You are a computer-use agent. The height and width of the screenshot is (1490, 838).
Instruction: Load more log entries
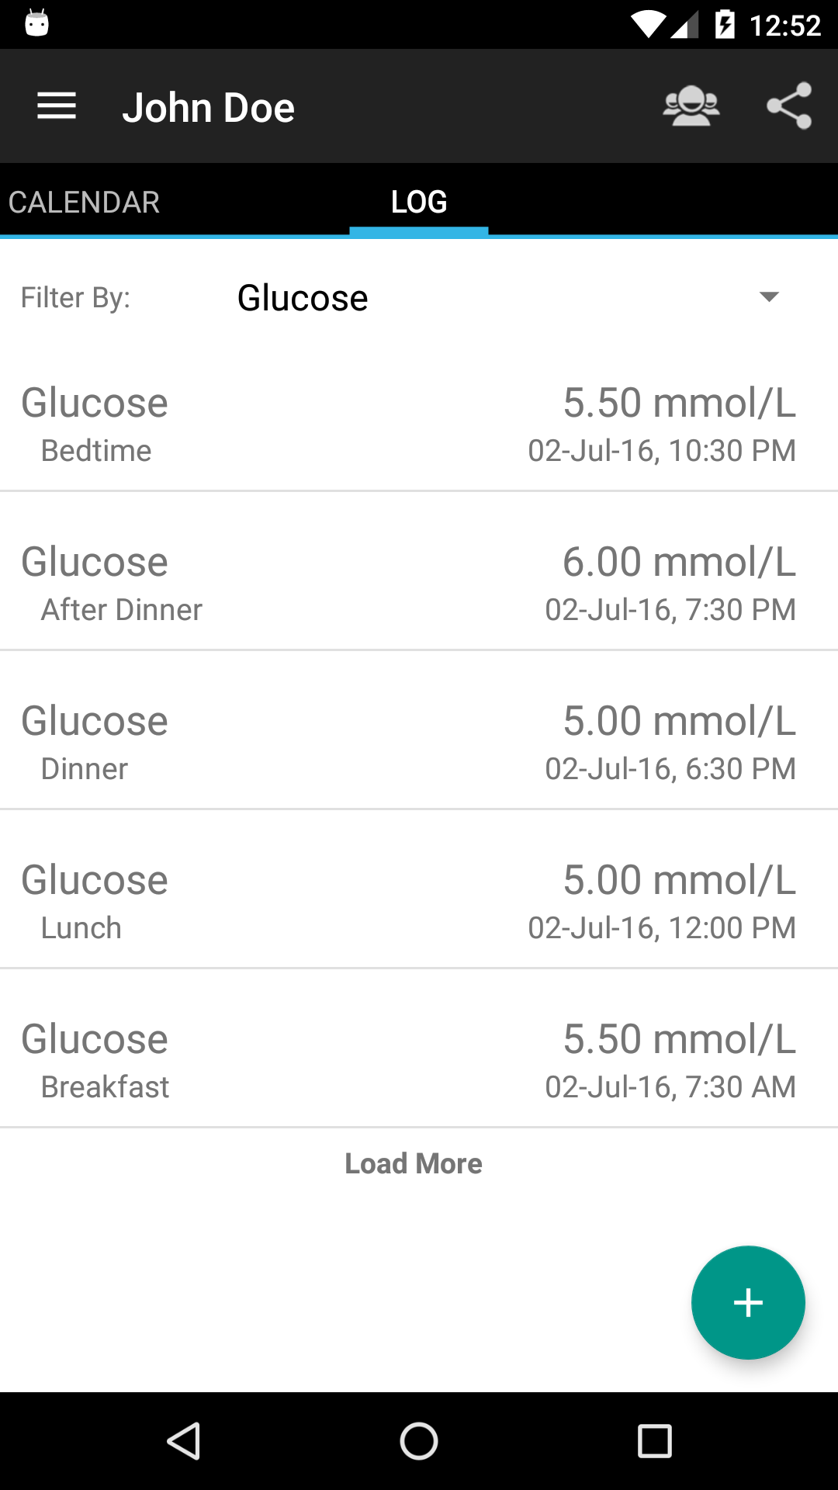[x=414, y=1163]
